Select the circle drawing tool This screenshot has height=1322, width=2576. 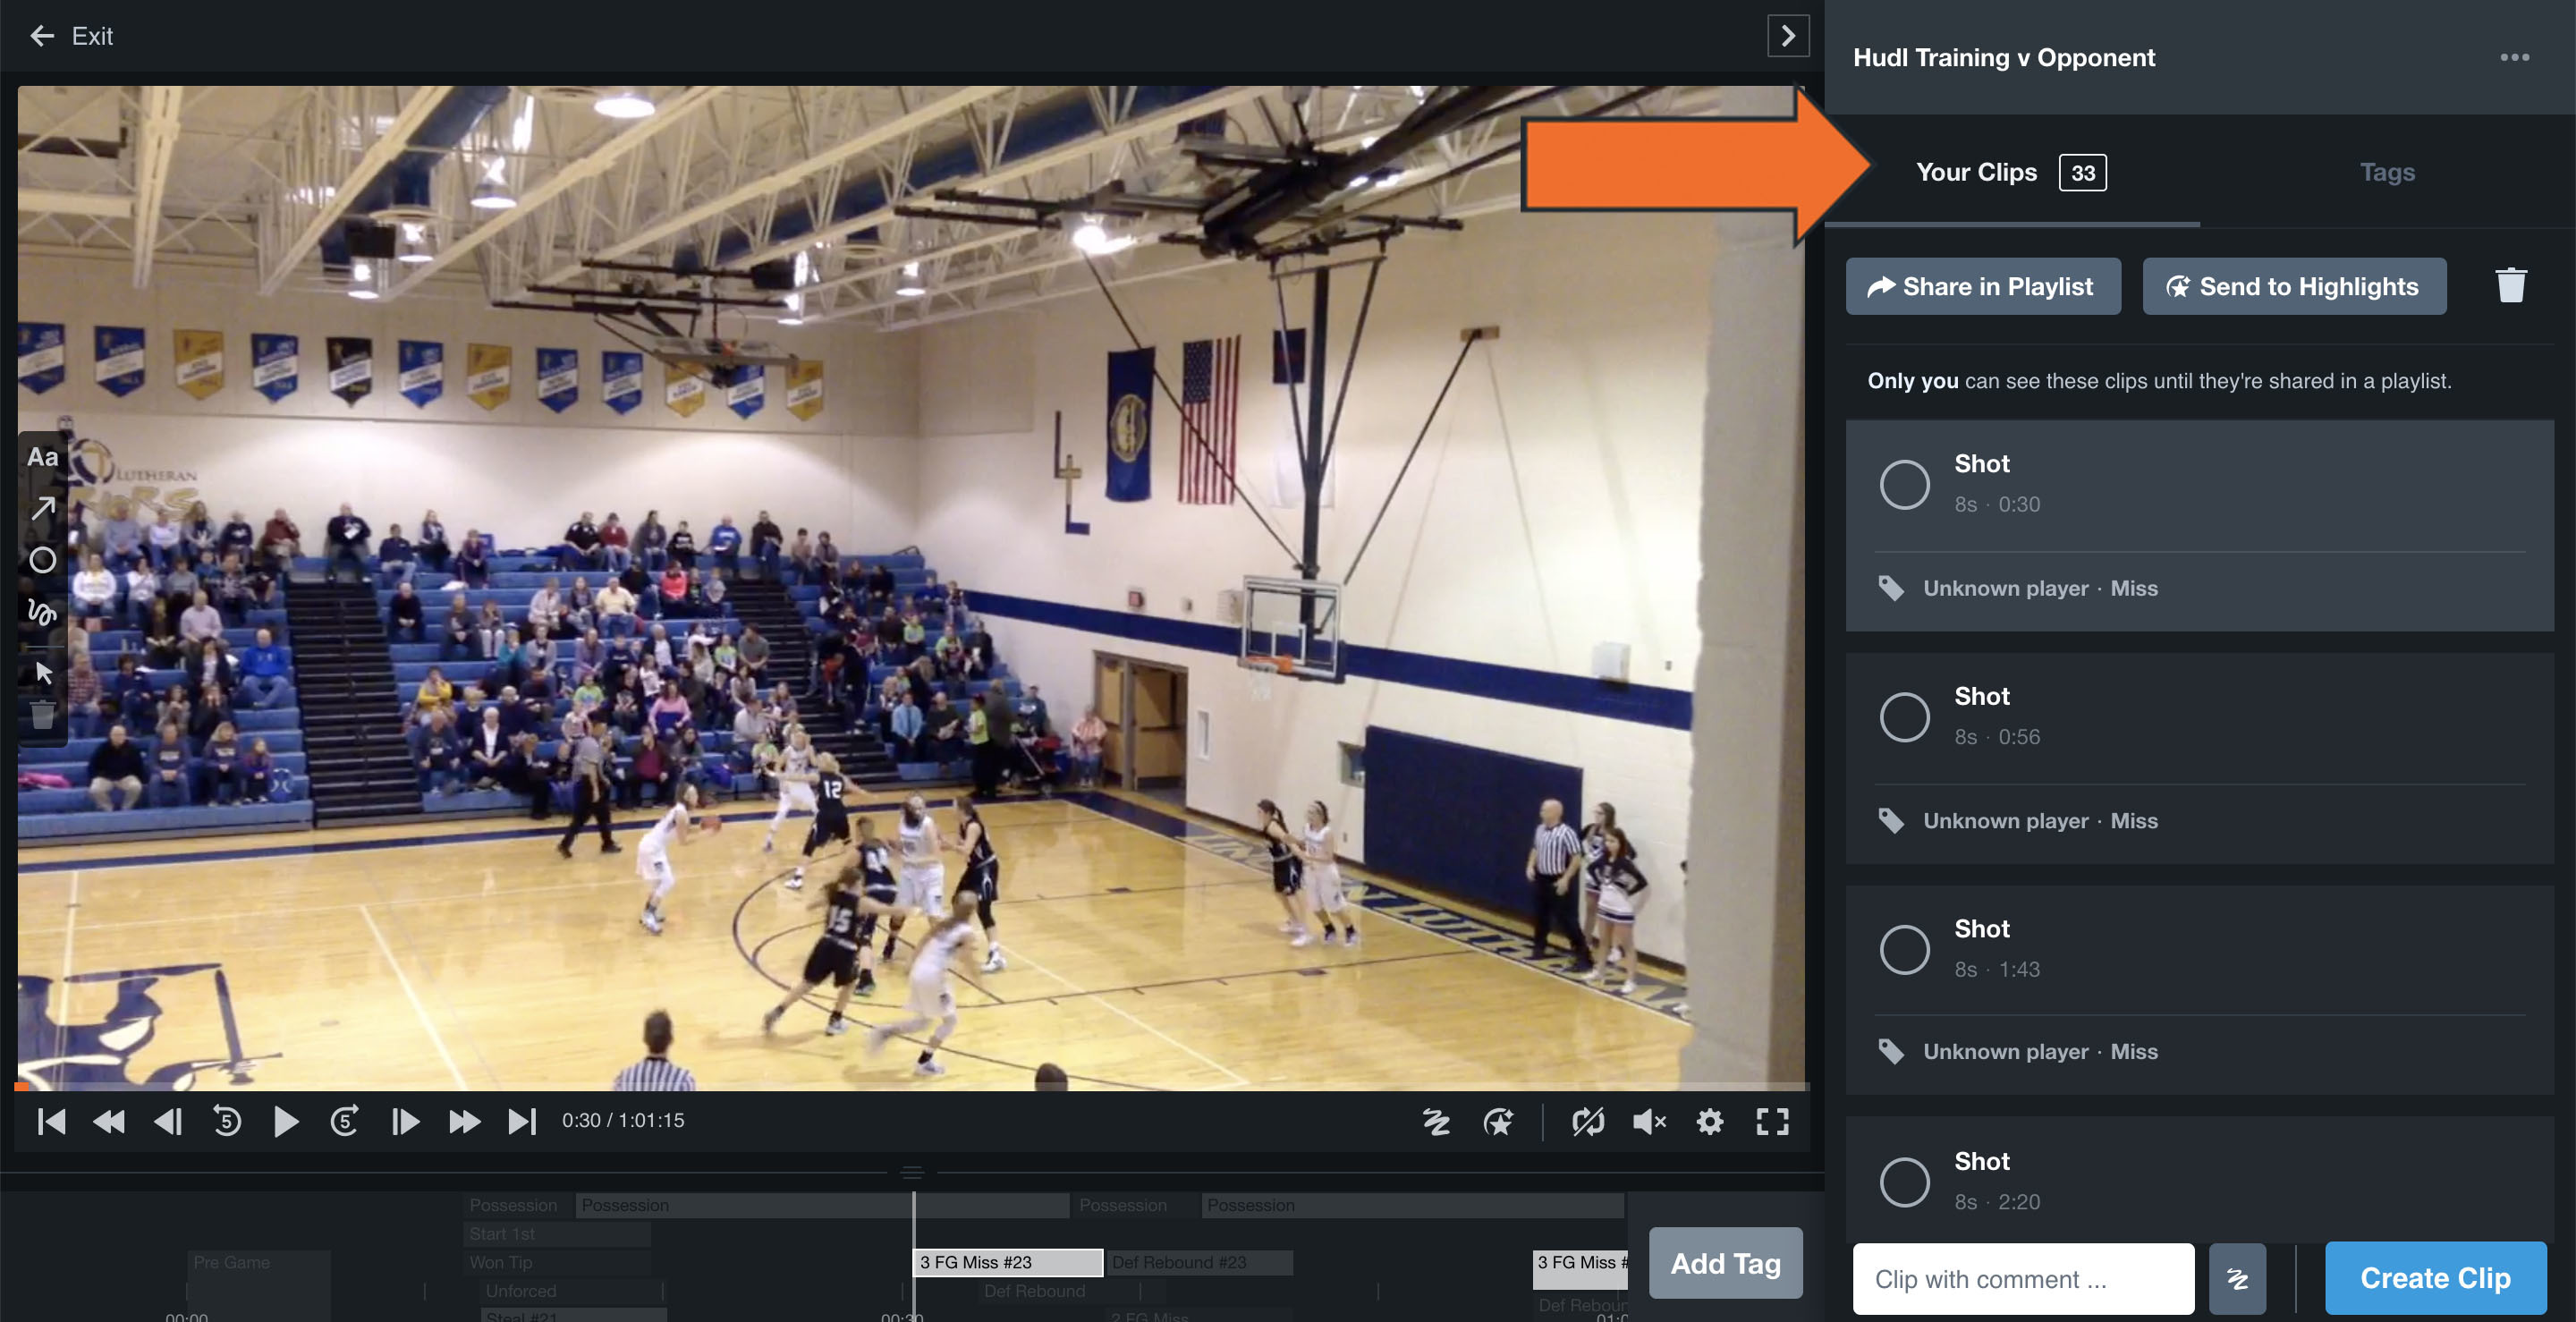click(43, 561)
